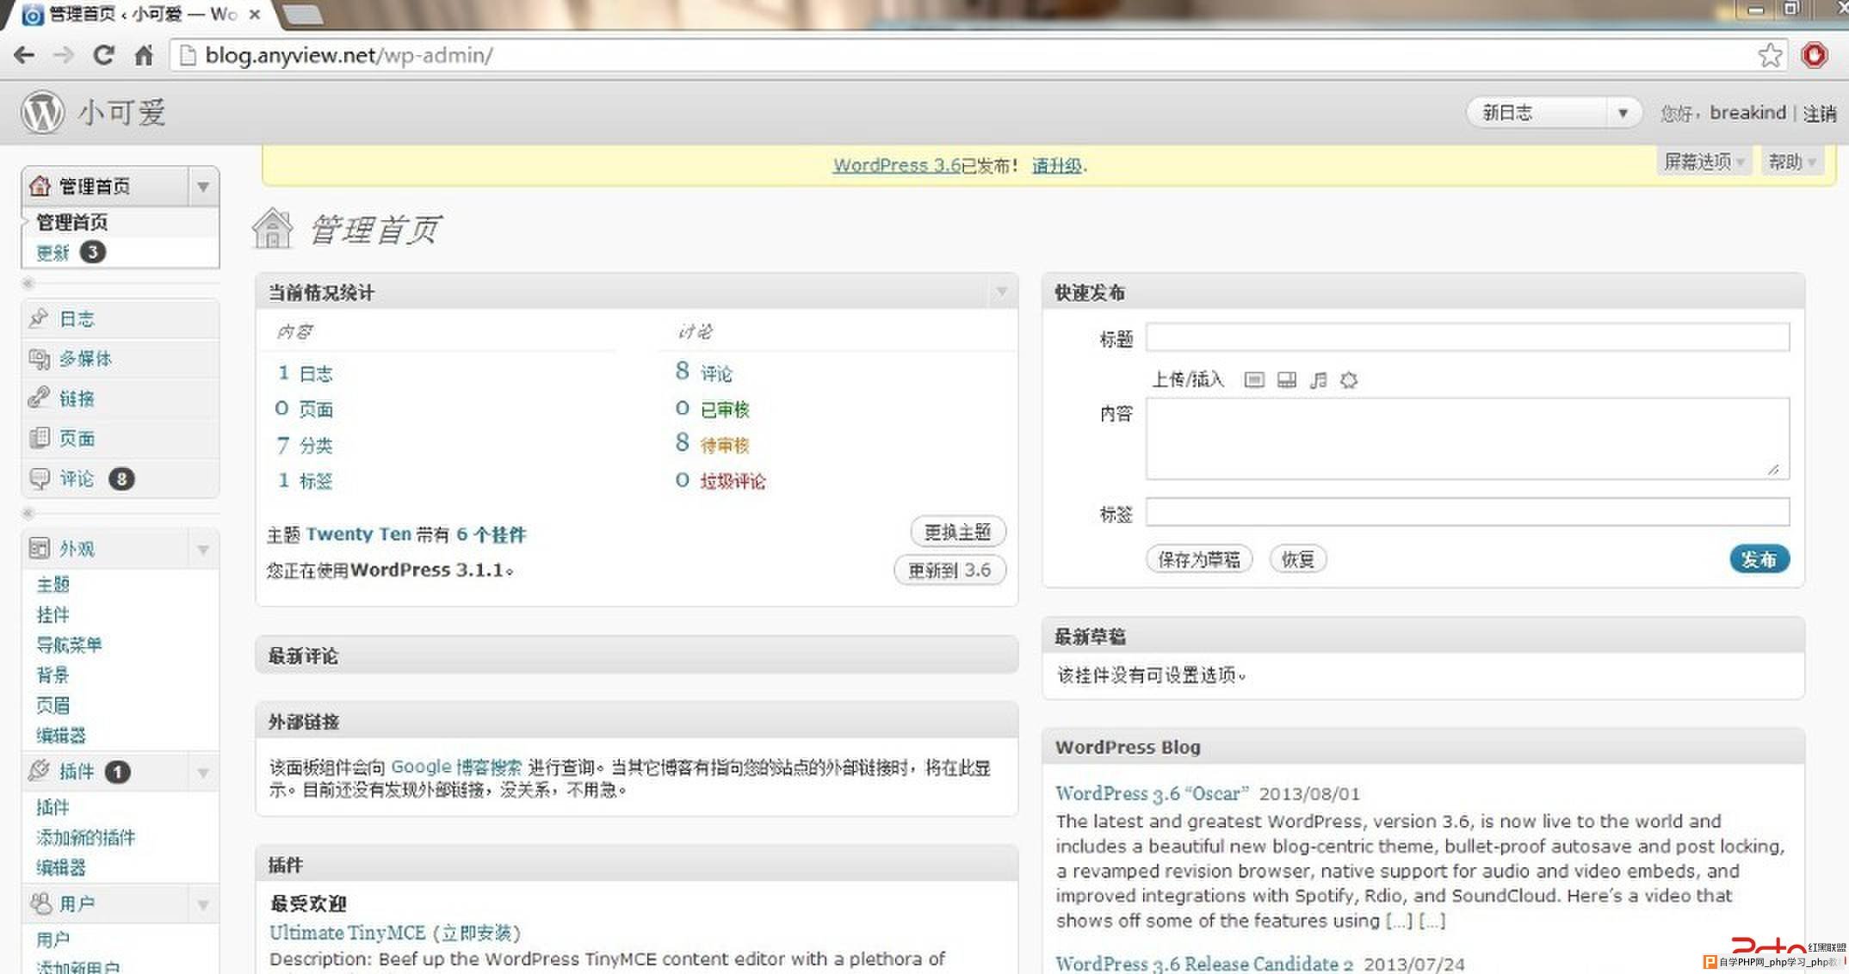The image size is (1849, 974).
Task: Collapse the 外观 sidebar menu arrow
Action: (203, 549)
